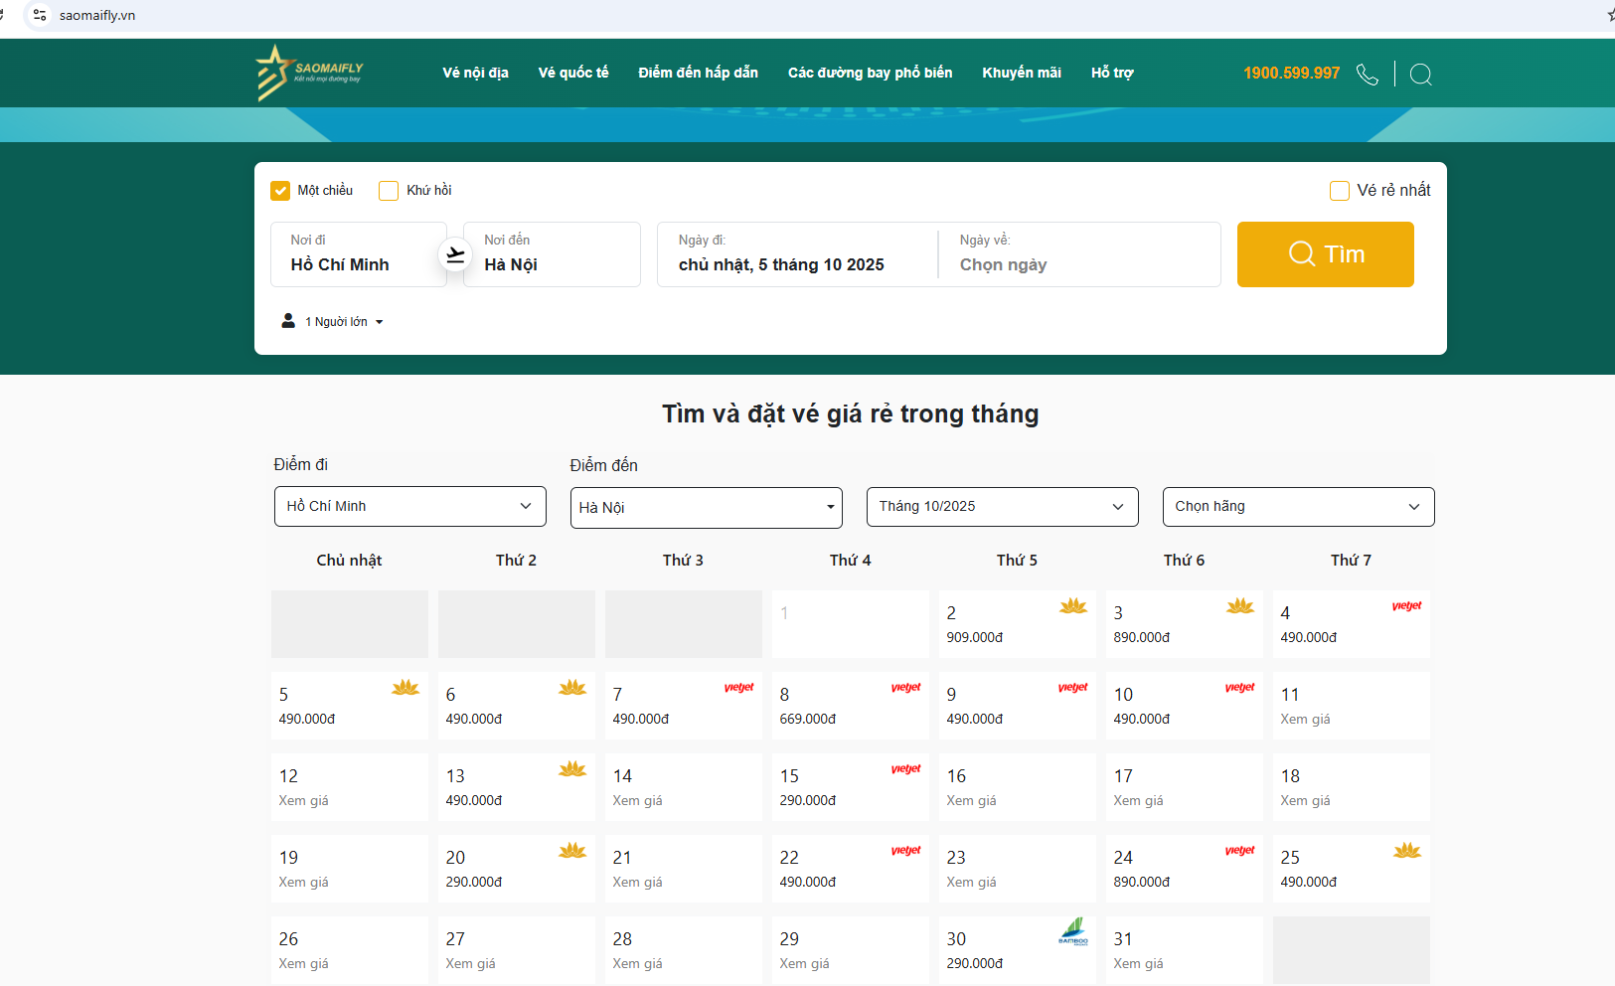Open the Tháng 10/2025 month dropdown
This screenshot has width=1615, height=986.
tap(1002, 507)
